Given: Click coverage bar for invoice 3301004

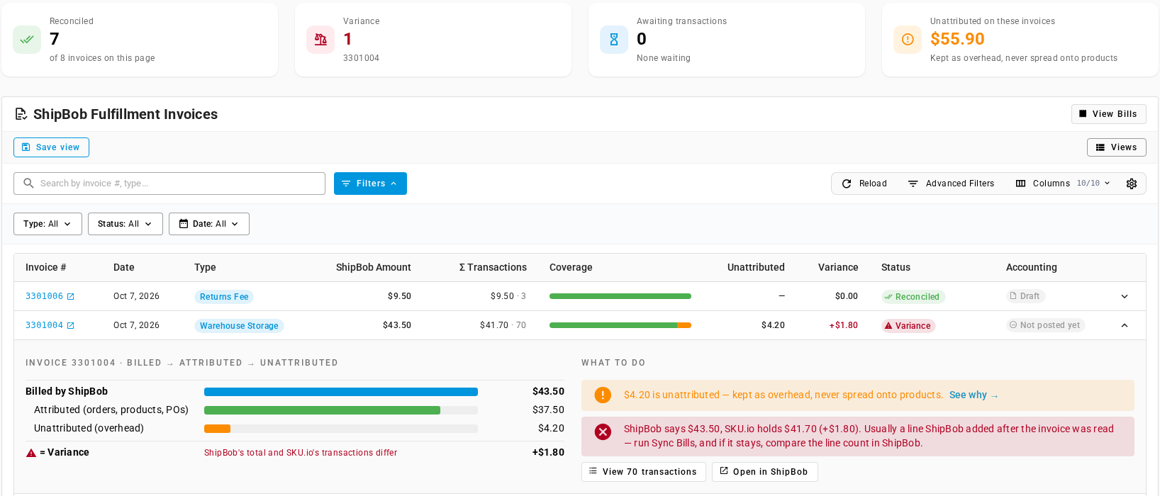Looking at the screenshot, I should coord(620,325).
